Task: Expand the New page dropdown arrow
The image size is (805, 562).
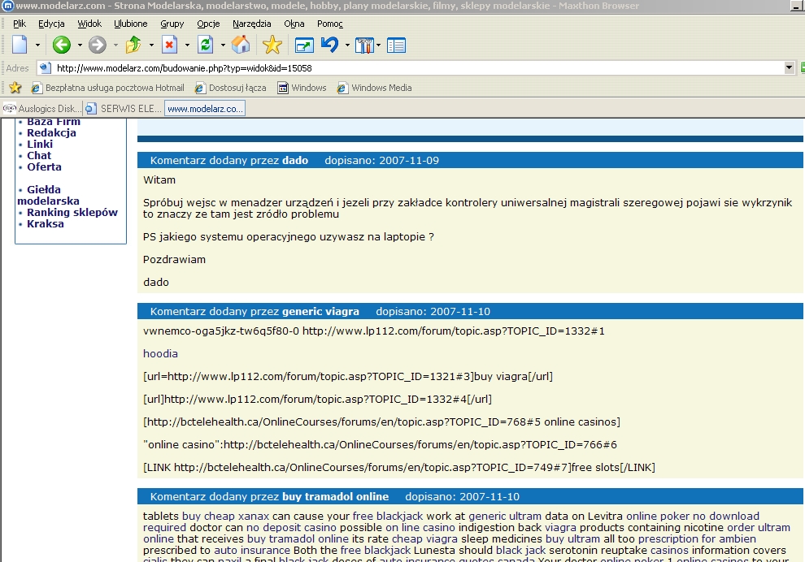Action: pos(37,45)
